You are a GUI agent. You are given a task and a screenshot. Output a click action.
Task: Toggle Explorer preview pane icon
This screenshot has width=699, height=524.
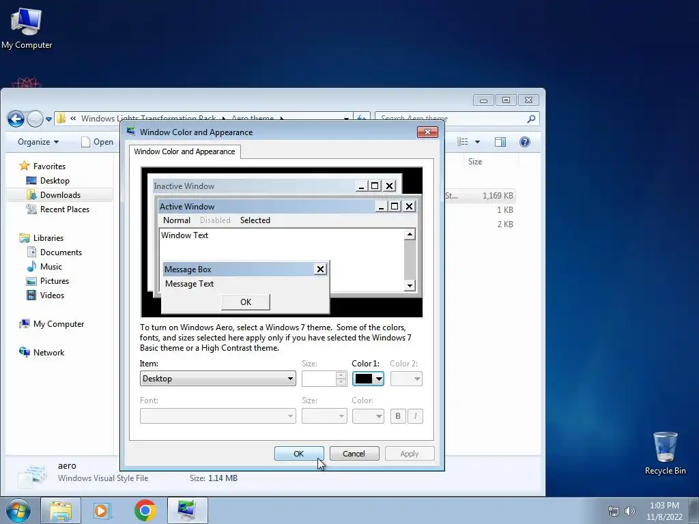coord(500,142)
